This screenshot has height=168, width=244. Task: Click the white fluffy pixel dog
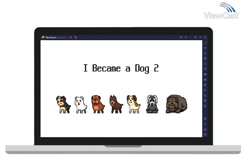coord(81,105)
